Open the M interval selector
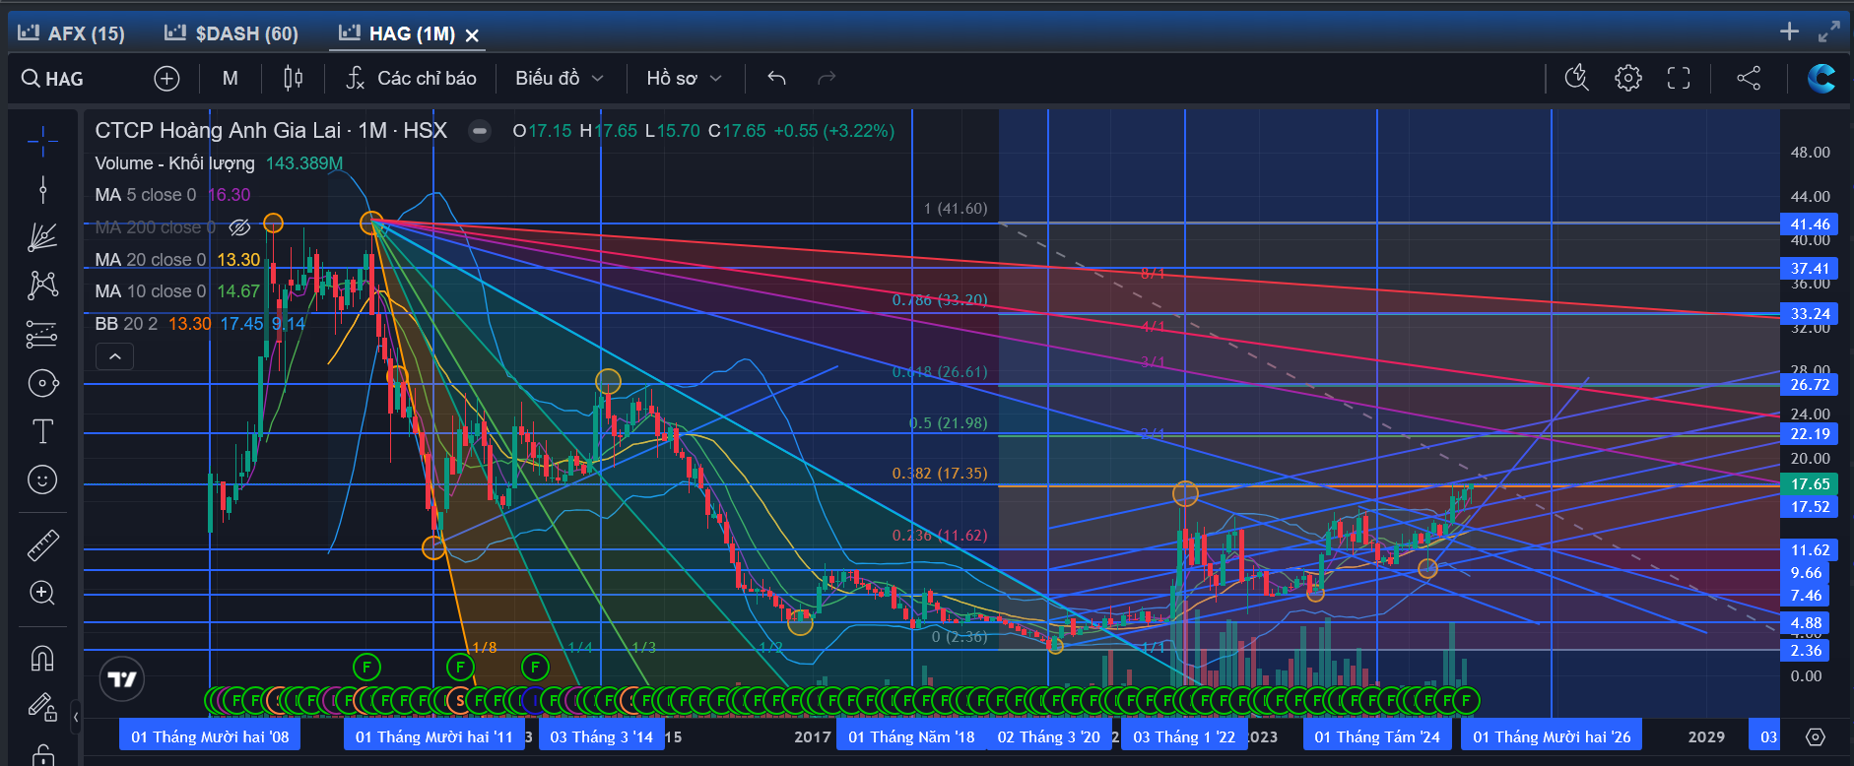 (231, 78)
